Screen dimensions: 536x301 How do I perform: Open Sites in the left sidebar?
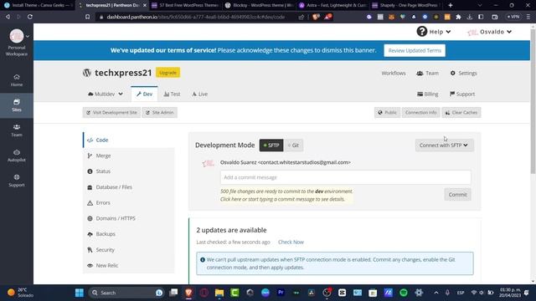click(17, 105)
